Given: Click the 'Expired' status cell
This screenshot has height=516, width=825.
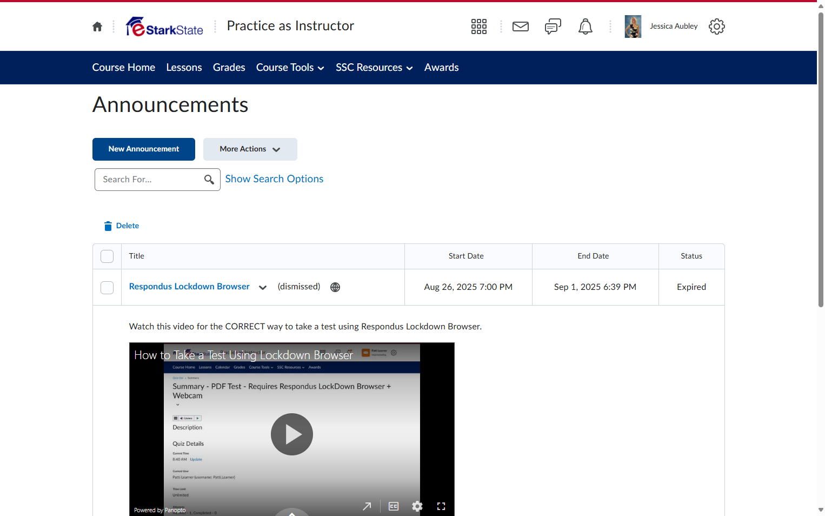Looking at the screenshot, I should [x=691, y=287].
